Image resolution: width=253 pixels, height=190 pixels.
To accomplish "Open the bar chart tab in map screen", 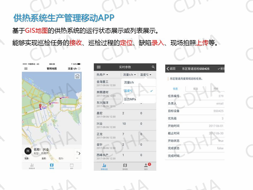I will [x=32, y=166].
